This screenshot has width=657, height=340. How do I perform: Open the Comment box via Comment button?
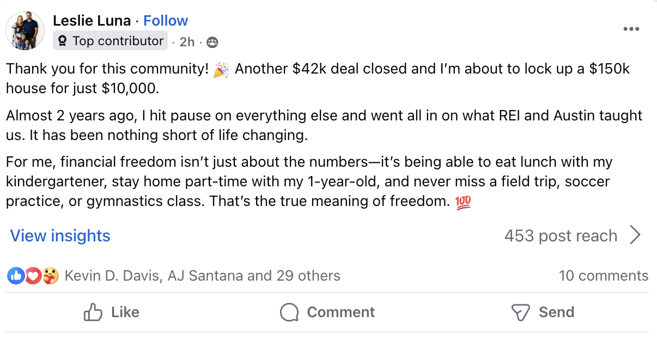click(x=327, y=312)
